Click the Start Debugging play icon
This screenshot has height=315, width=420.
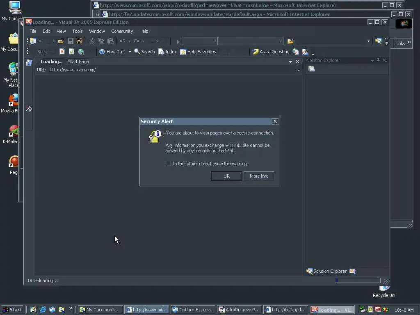[178, 42]
